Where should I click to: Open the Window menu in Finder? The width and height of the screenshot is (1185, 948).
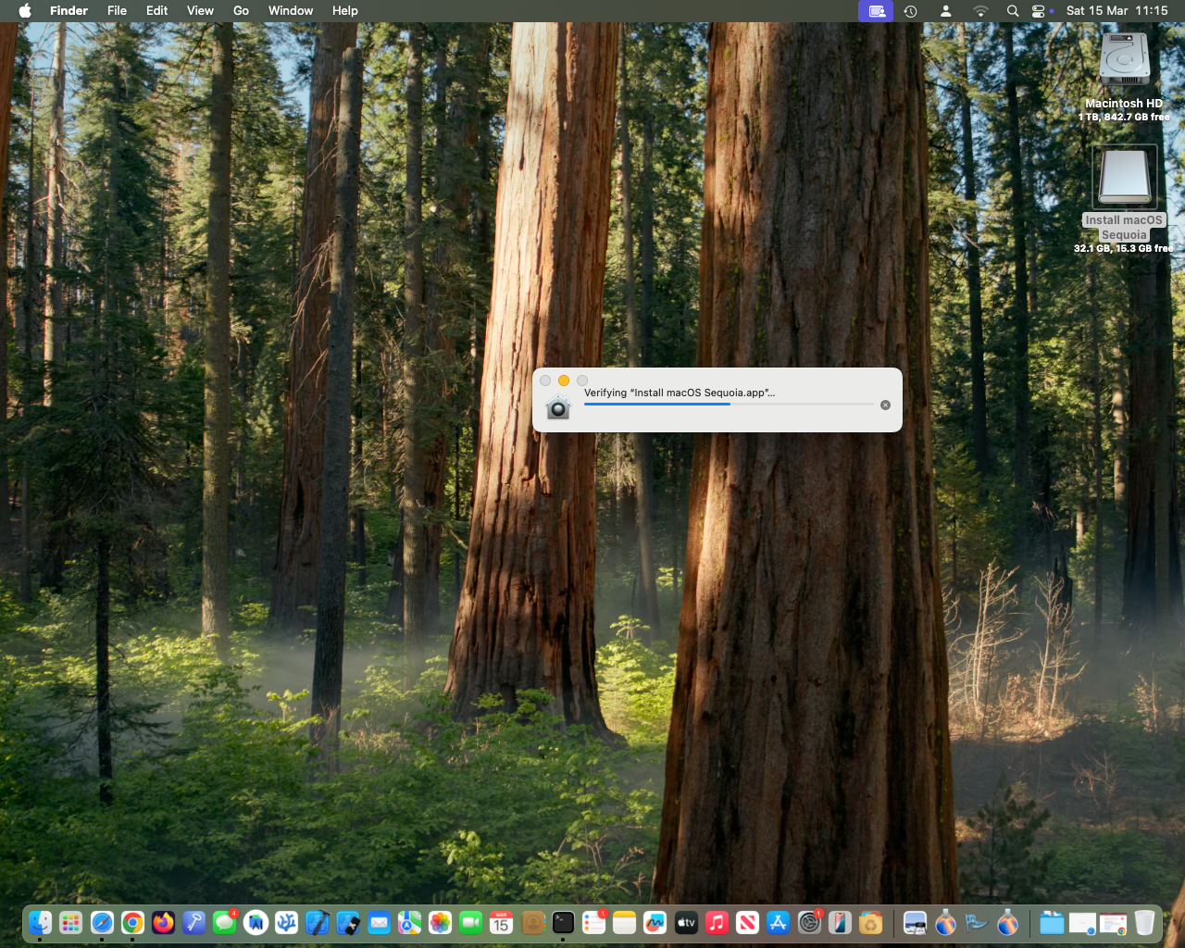click(290, 10)
